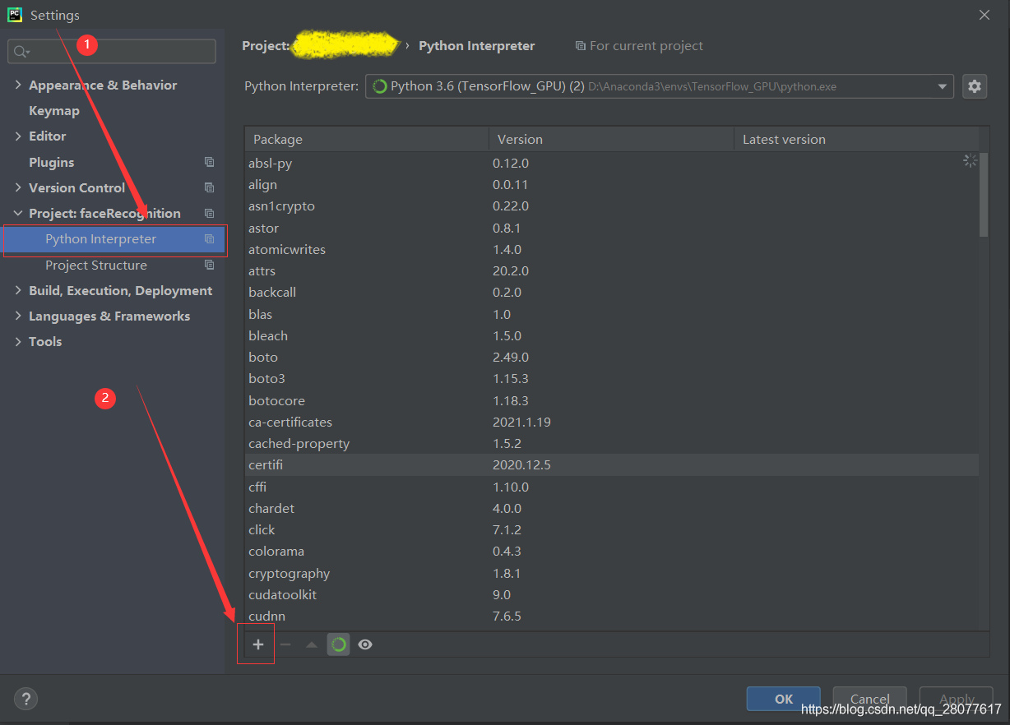Click the Package column header

coord(367,139)
